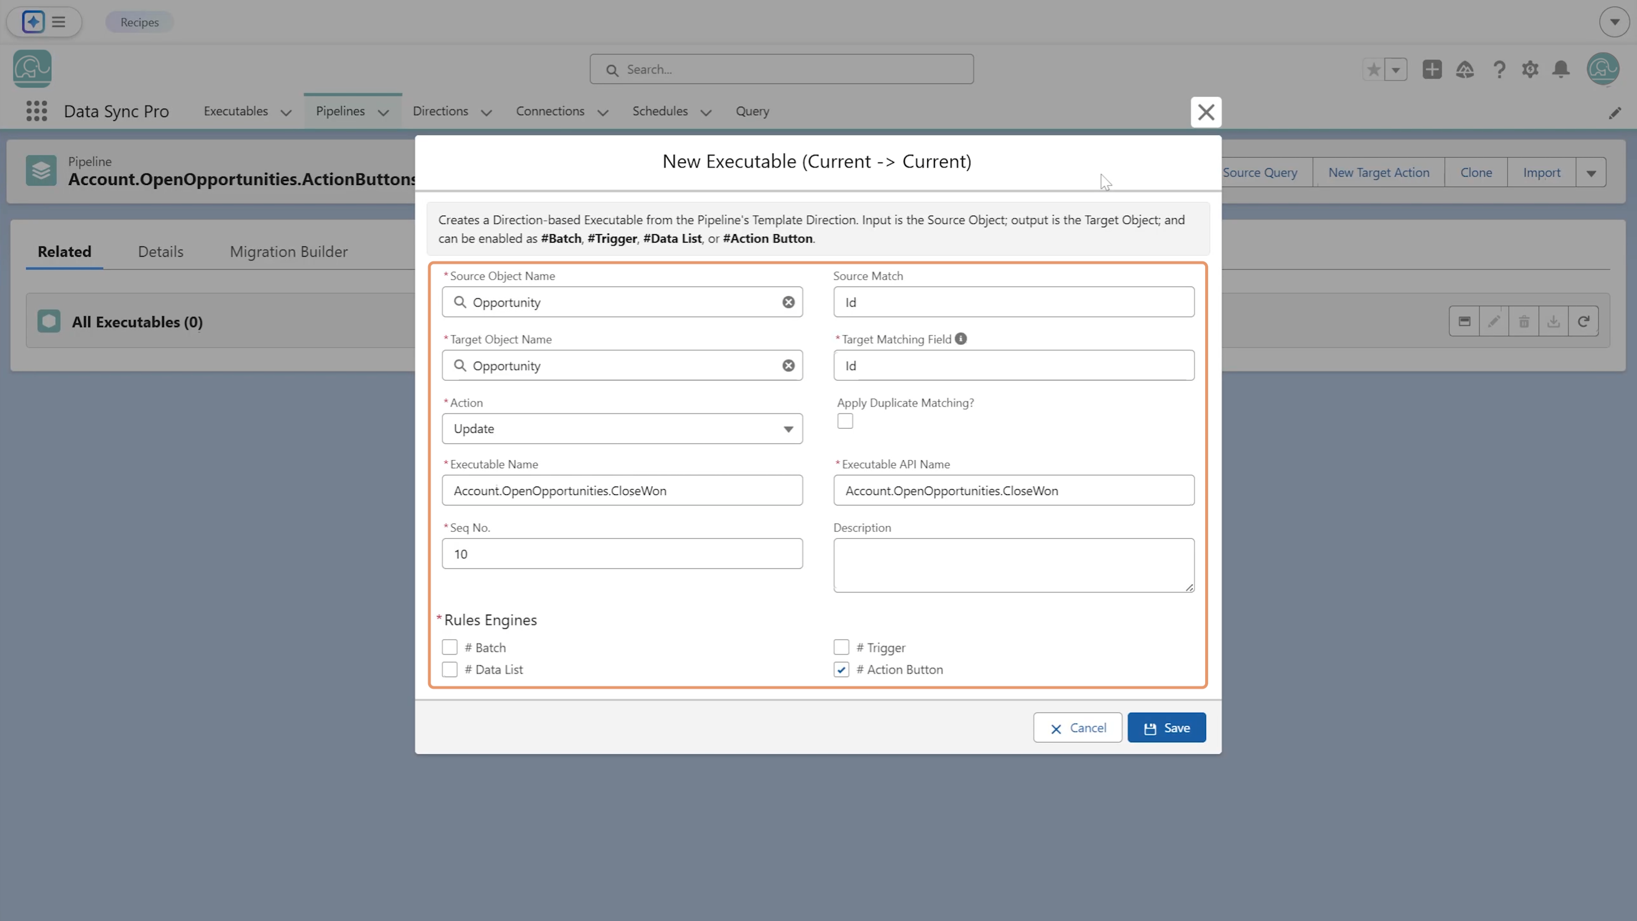Clear the Target Object Name value
Viewport: 1637px width, 921px height.
788,365
